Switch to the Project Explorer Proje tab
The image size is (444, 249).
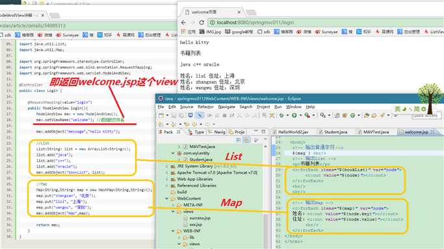coord(237,132)
